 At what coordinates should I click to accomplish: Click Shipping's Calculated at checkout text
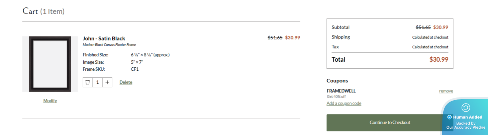point(430,37)
